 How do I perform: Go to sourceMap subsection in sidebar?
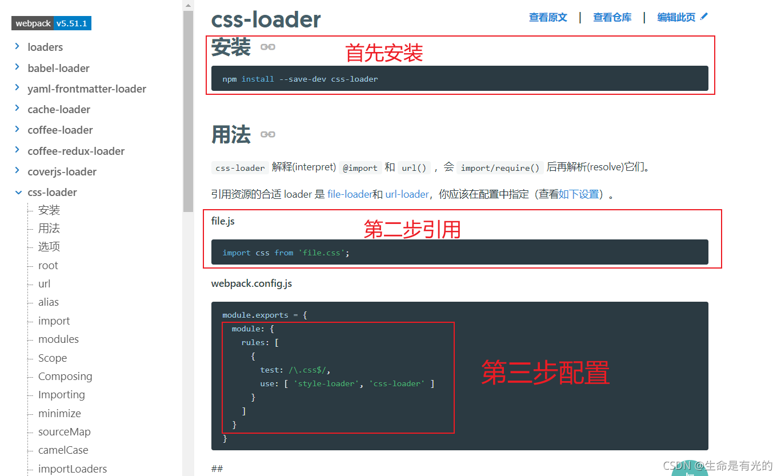65,432
